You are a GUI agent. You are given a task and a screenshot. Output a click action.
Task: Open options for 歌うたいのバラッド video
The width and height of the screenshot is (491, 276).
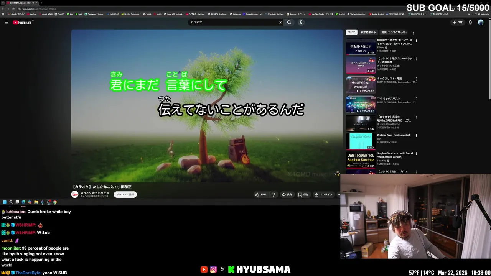click(x=416, y=59)
